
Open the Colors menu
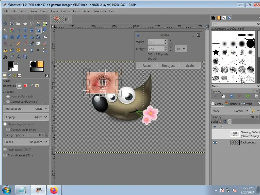[x=65, y=11]
